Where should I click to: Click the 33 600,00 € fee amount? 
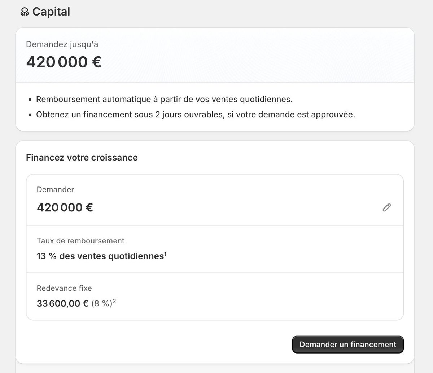tap(62, 304)
